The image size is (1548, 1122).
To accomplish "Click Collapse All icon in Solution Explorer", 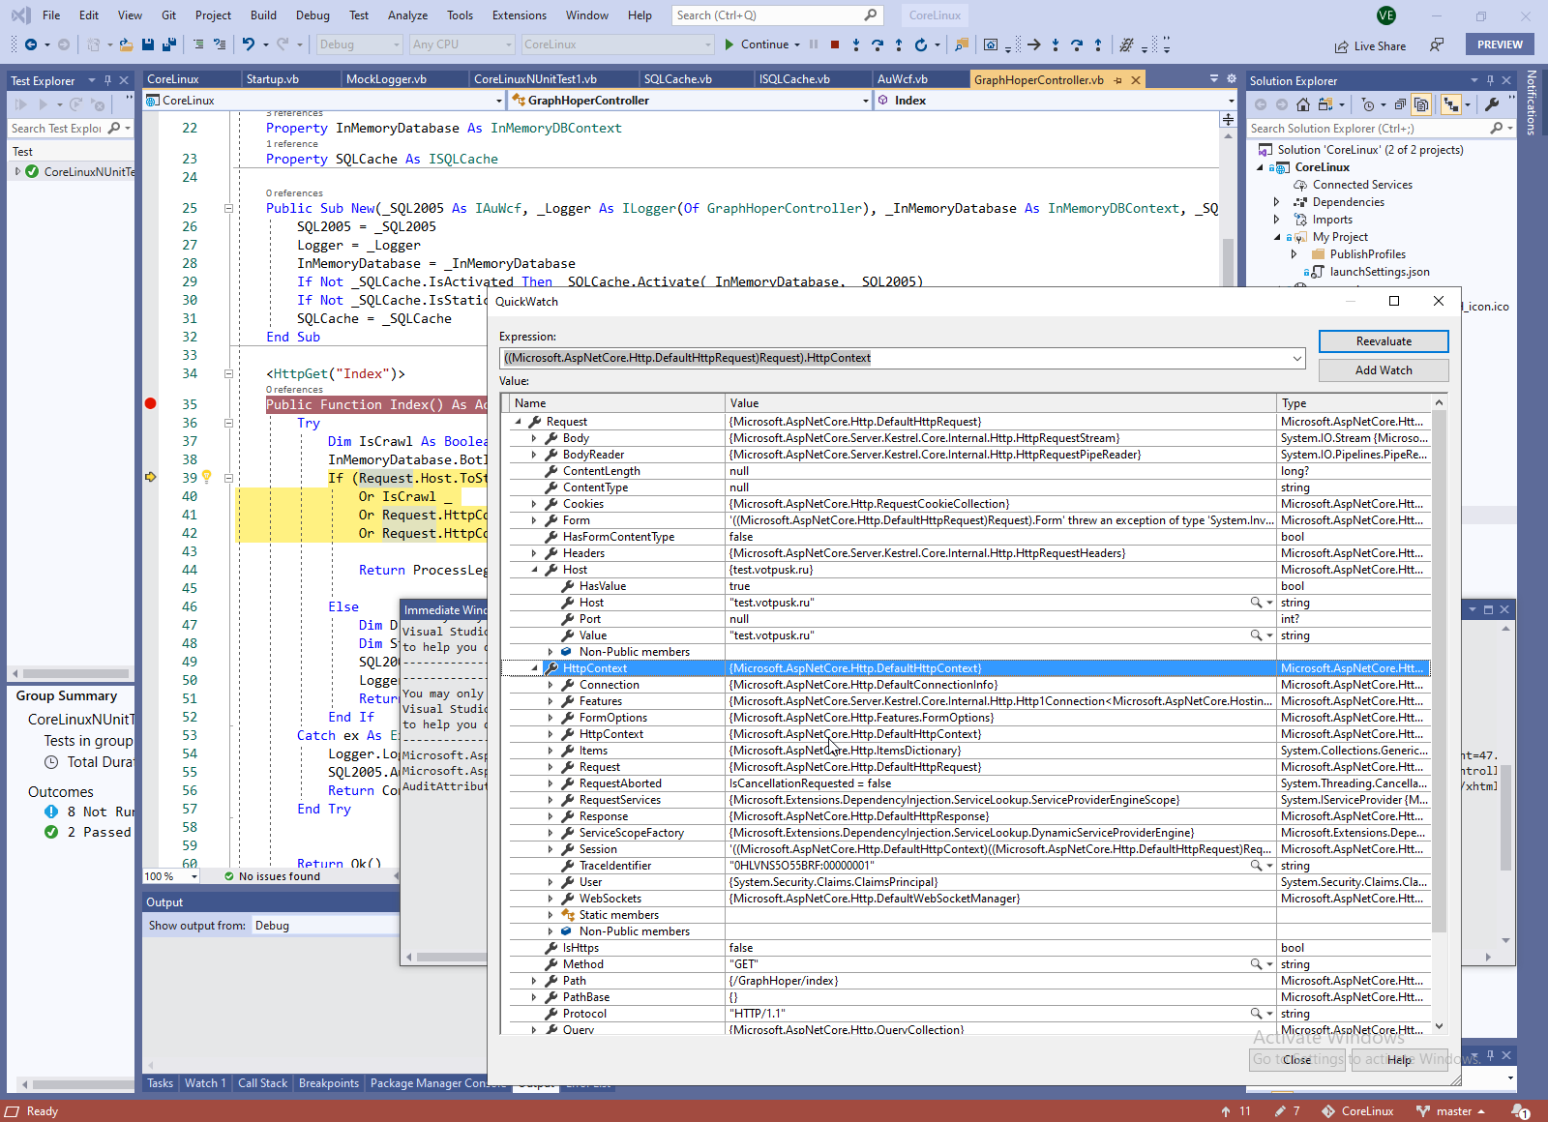I will coord(1400,104).
